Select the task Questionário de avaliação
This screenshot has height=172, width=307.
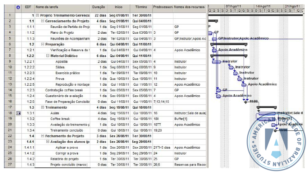pyautogui.click(x=64, y=96)
